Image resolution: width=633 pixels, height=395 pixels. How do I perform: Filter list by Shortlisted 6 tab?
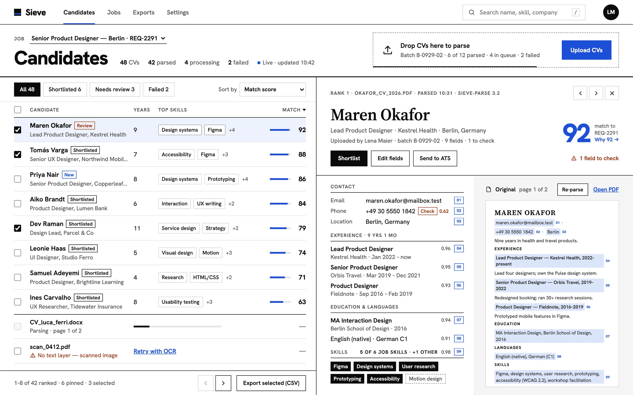tap(65, 90)
